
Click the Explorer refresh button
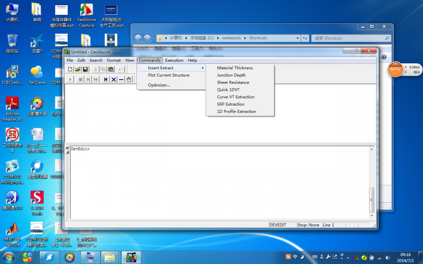tap(305, 38)
